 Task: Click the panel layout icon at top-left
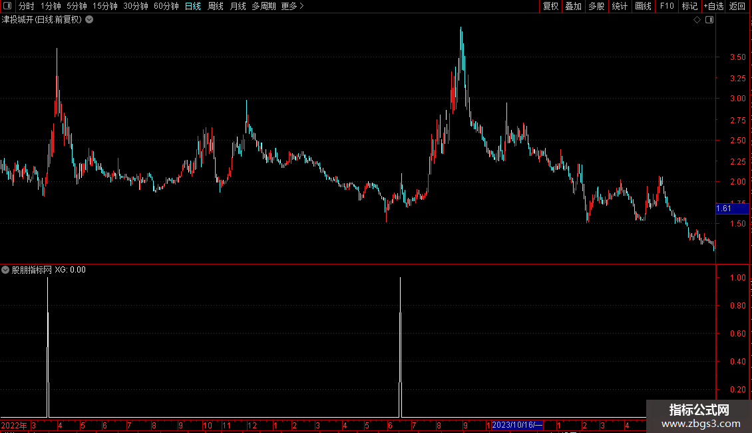(x=7, y=6)
